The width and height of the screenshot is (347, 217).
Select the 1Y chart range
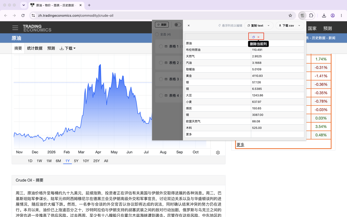[x=68, y=161]
